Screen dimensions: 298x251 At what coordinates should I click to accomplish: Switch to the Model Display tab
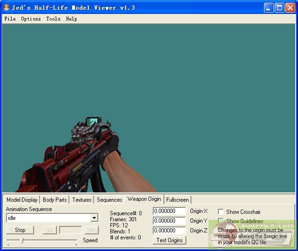(22, 200)
